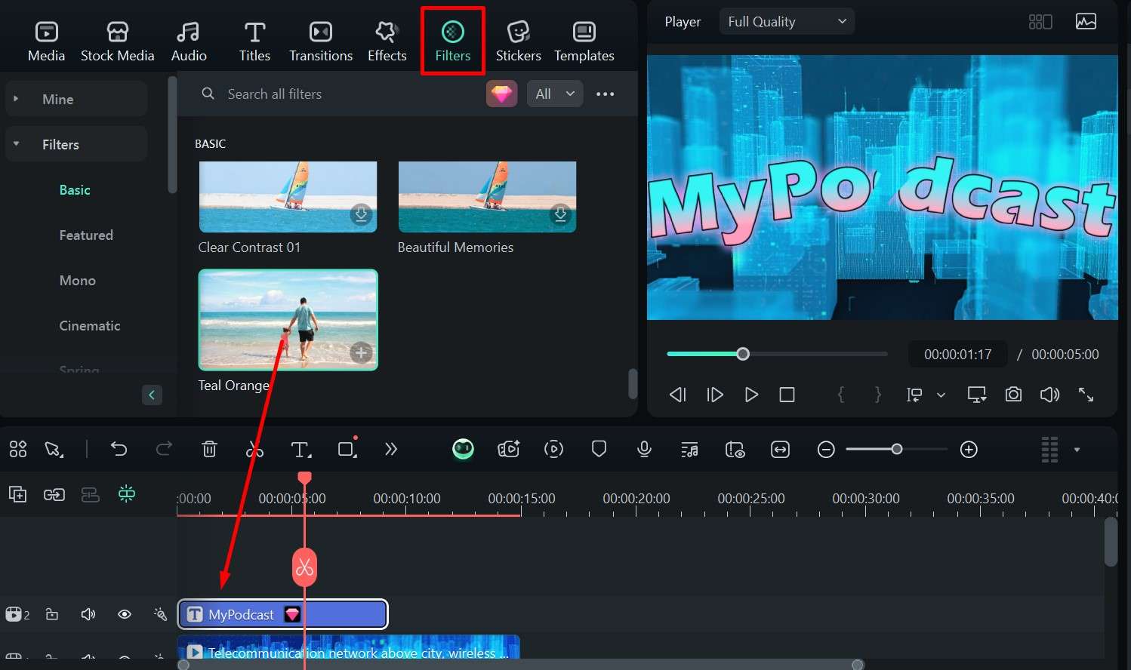Take a snapshot with the camera icon
The height and width of the screenshot is (670, 1131).
1013,395
